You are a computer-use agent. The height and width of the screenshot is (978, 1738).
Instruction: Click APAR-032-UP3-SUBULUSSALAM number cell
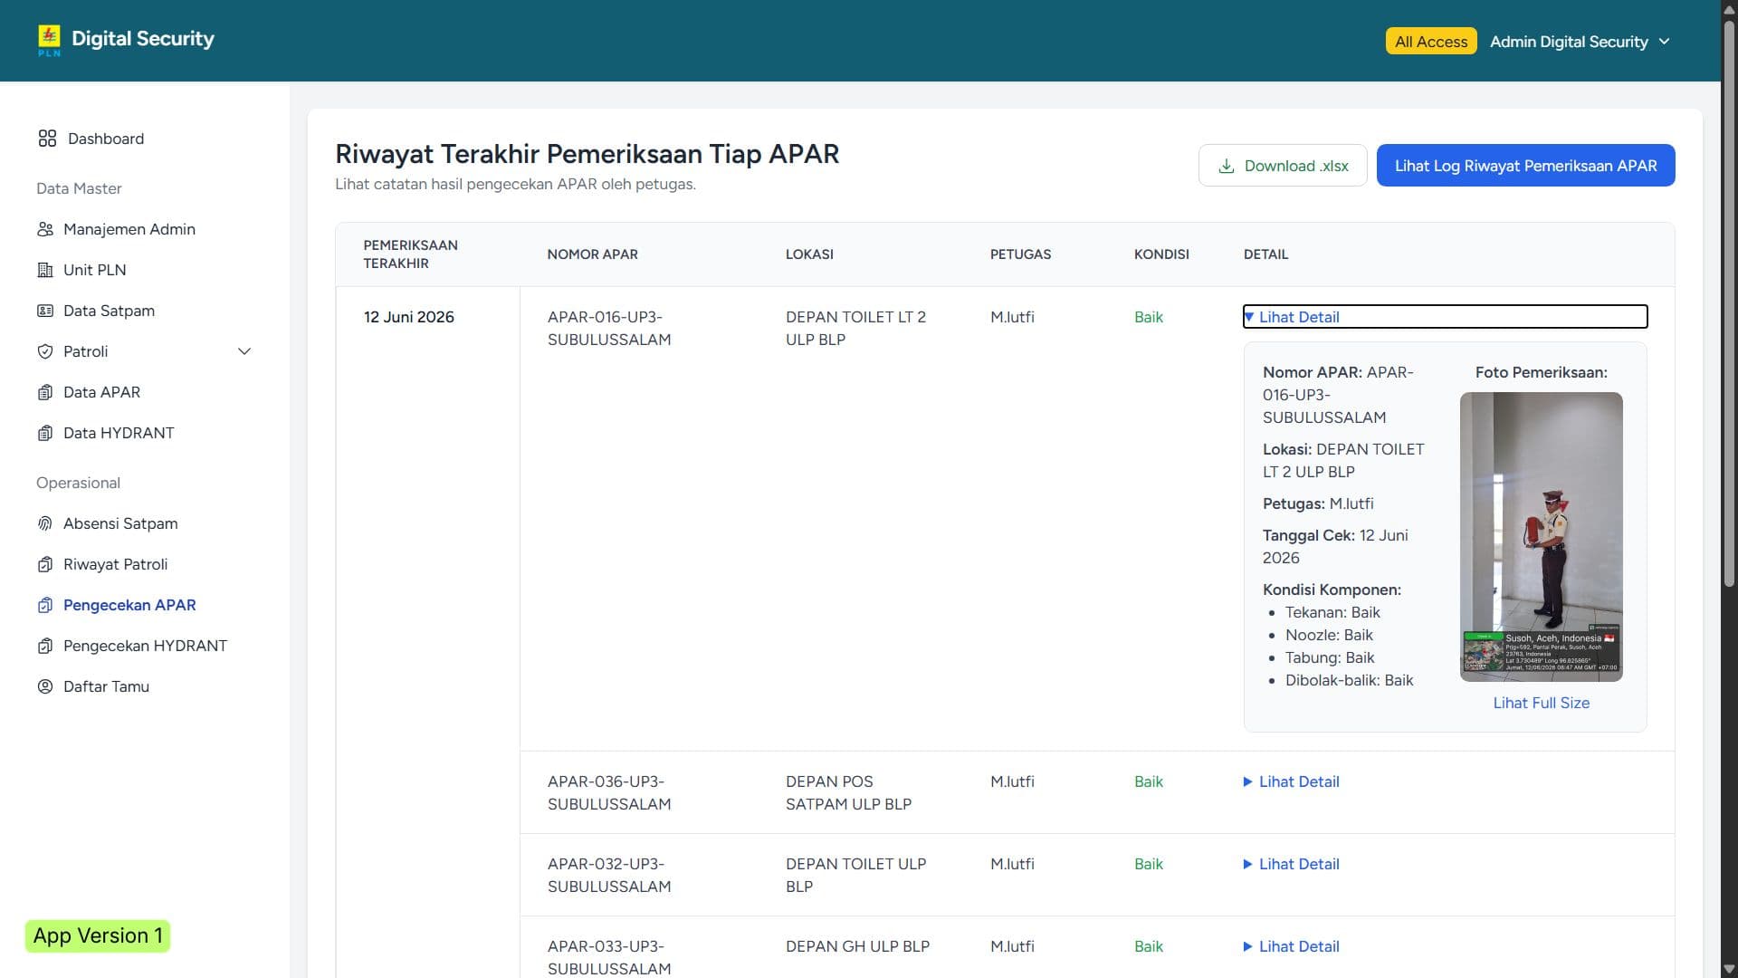pos(609,875)
